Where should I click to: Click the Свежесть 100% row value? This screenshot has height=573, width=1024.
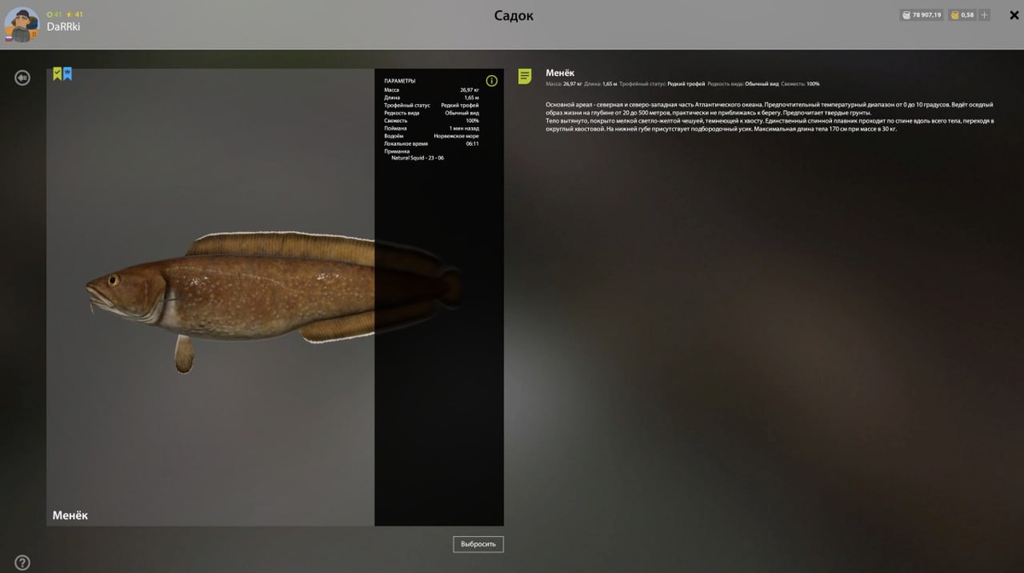pos(472,120)
